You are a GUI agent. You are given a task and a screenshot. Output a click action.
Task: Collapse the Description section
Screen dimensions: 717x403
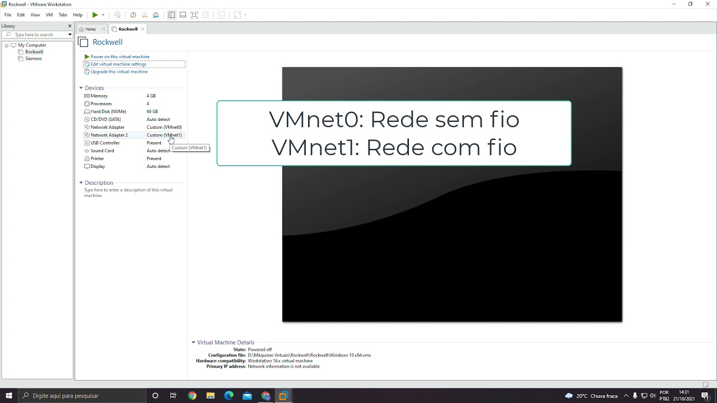(x=81, y=182)
